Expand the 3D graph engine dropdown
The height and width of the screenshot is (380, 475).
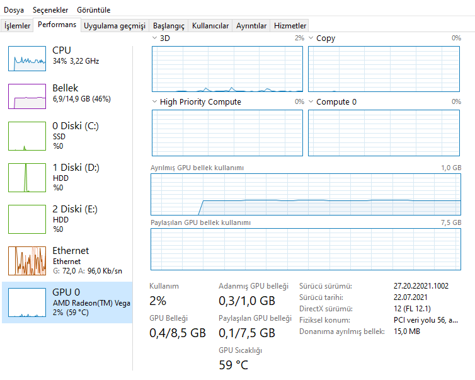coord(156,38)
